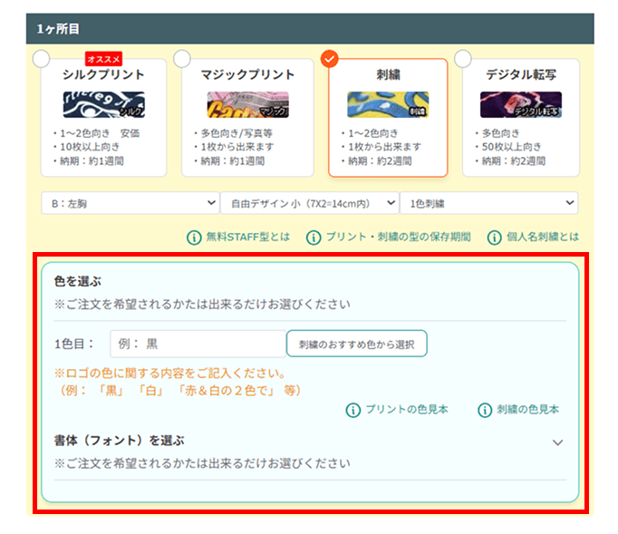The image size is (618, 534).
Task: Click the 色を選ぶ heading
Action: click(x=78, y=282)
